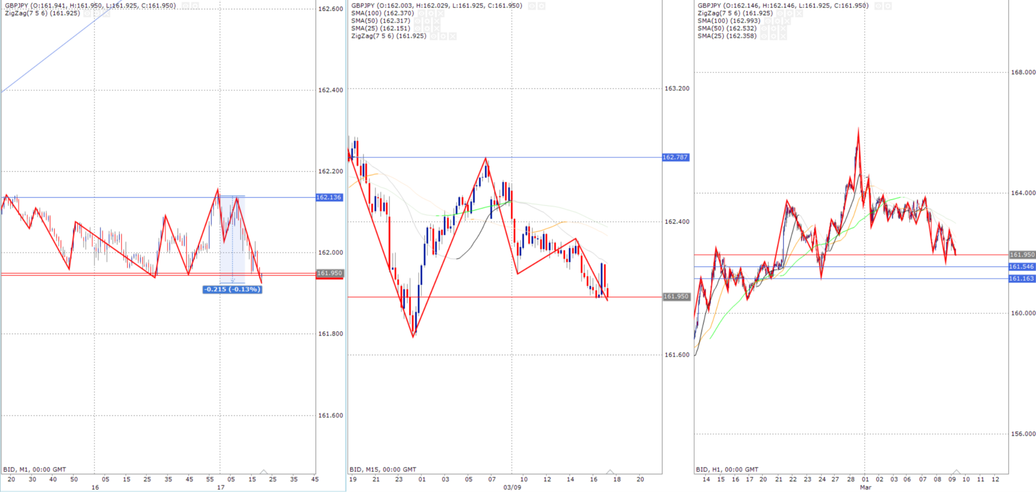Open settings for SMA(100) in M15 chart
Screen dimensions: 1036x492
click(431, 14)
